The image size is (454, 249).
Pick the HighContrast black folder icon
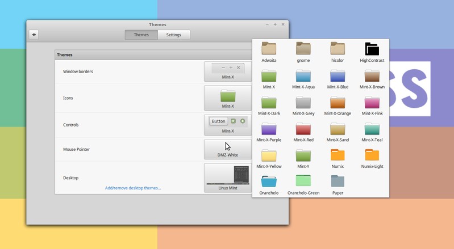[x=372, y=53]
